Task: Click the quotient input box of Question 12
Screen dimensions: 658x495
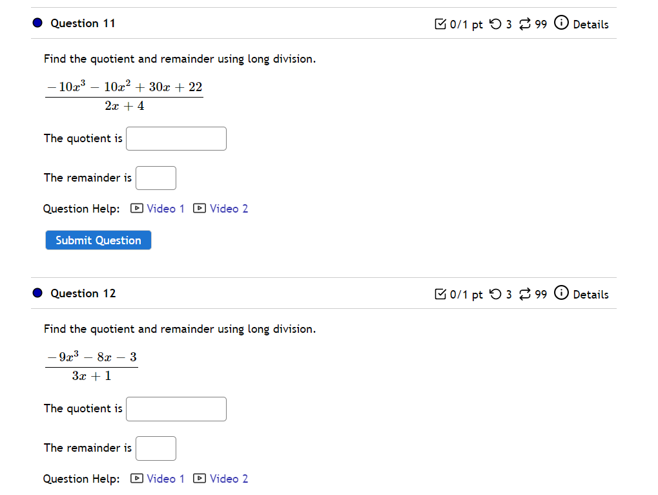Action: (x=176, y=408)
